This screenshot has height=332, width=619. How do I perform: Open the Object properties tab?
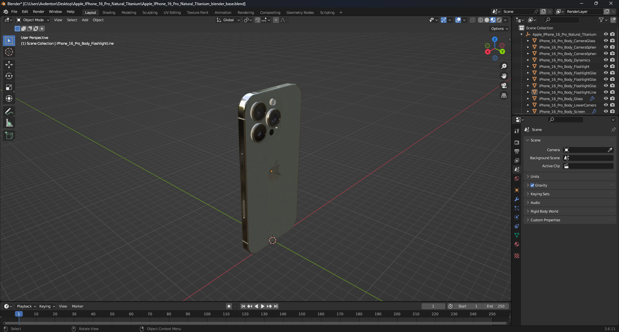[x=517, y=190]
